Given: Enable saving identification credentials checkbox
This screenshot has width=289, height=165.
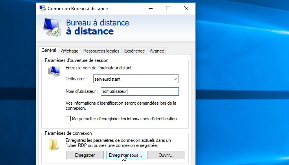Looking at the screenshot, I should pyautogui.click(x=68, y=119).
